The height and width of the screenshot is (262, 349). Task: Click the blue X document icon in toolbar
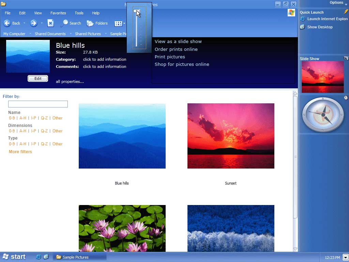pyautogui.click(x=50, y=23)
